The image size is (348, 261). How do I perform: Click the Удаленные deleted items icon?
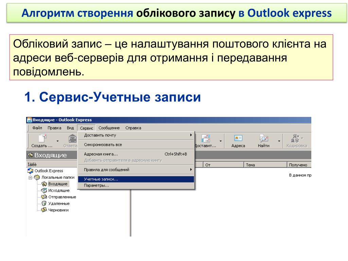coord(44,203)
